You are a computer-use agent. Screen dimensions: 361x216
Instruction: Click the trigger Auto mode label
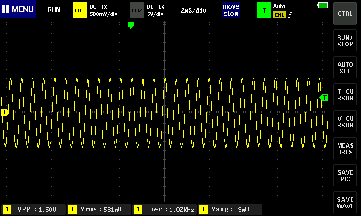pos(279,6)
